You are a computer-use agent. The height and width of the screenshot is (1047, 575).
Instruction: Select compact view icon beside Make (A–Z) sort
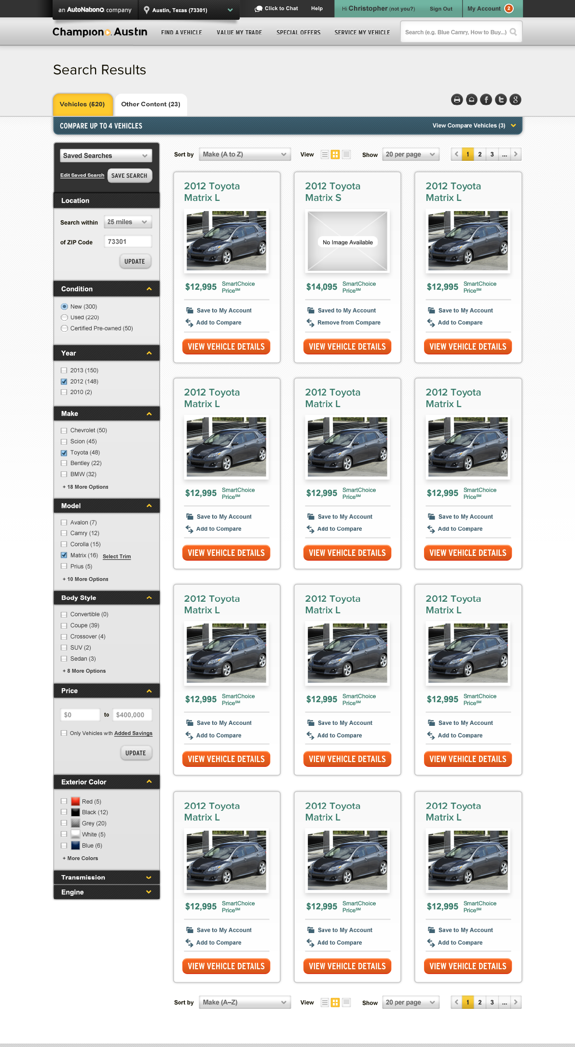[x=346, y=1003]
